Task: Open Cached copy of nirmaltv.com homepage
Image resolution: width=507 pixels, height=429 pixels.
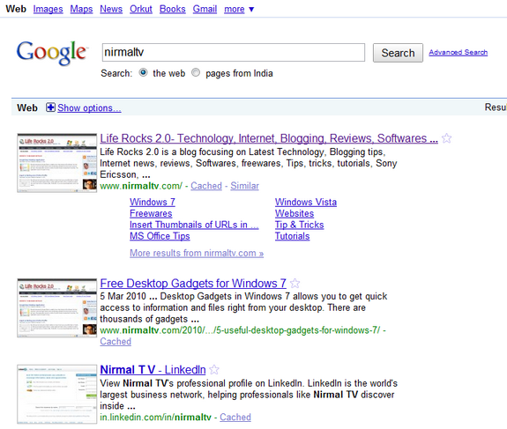Action: tap(206, 186)
